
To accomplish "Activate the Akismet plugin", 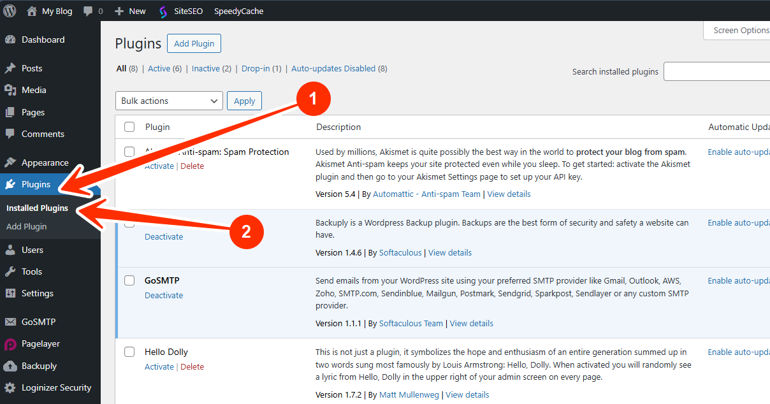I will 159,166.
